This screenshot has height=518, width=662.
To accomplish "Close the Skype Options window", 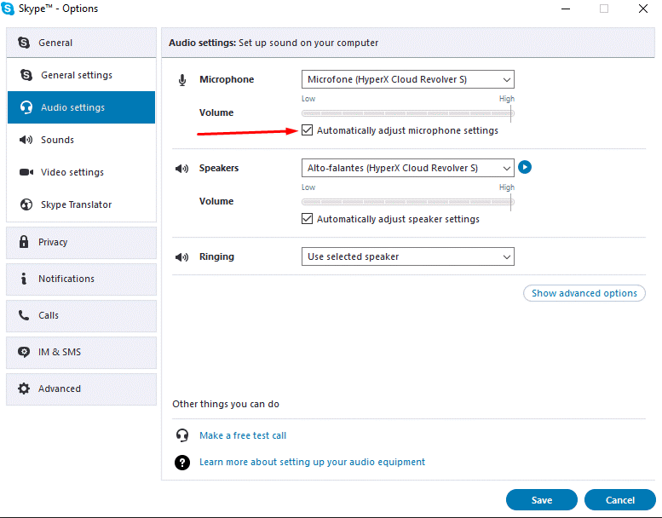I will tap(643, 9).
